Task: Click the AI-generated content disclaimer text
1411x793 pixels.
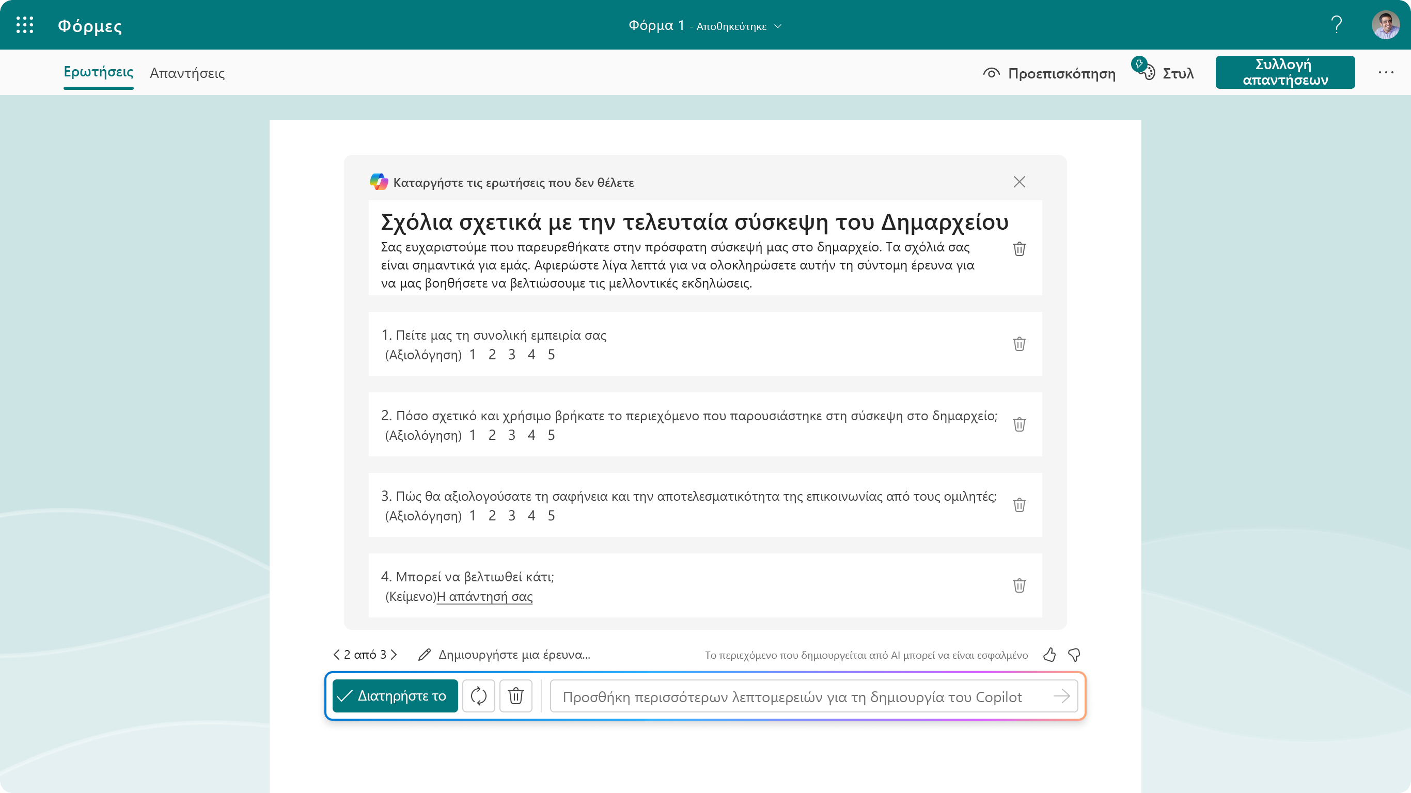Action: pos(867,655)
